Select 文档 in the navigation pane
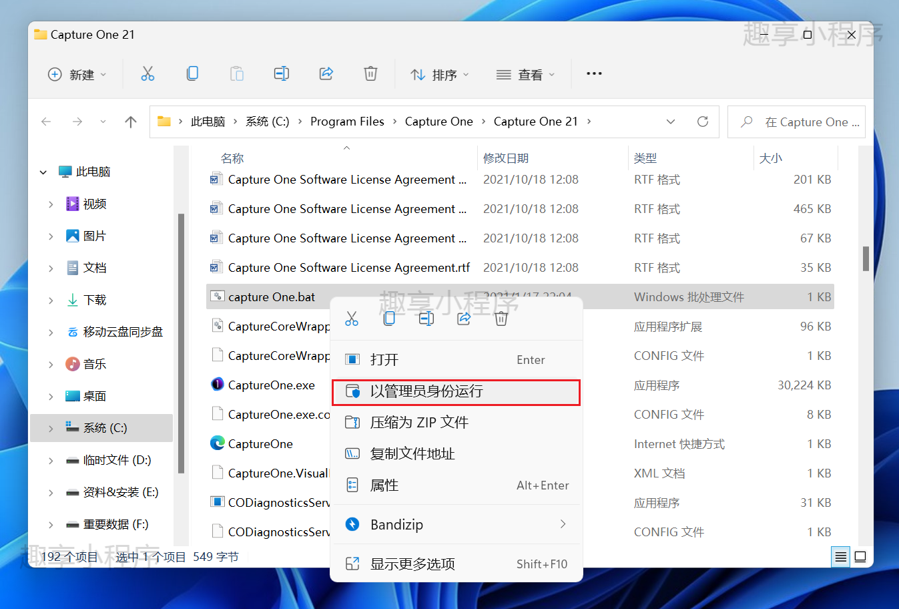Image resolution: width=899 pixels, height=609 pixels. point(95,268)
